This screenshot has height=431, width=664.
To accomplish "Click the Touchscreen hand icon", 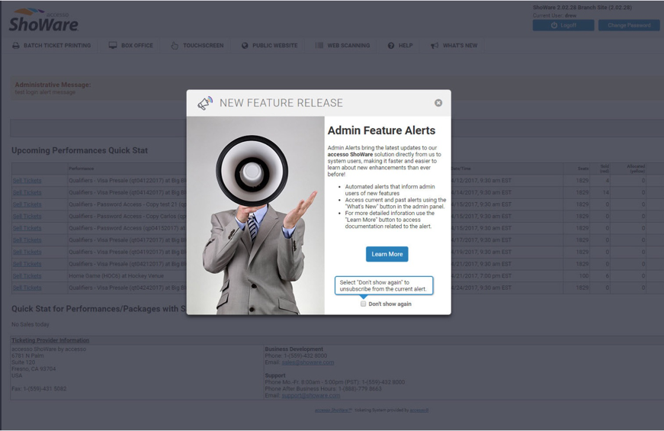I will pos(175,46).
